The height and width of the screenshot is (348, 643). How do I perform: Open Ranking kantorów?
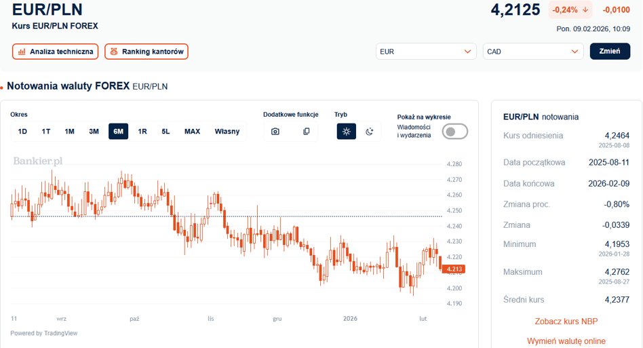click(147, 52)
